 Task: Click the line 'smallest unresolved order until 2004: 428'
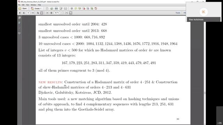(72, 24)
